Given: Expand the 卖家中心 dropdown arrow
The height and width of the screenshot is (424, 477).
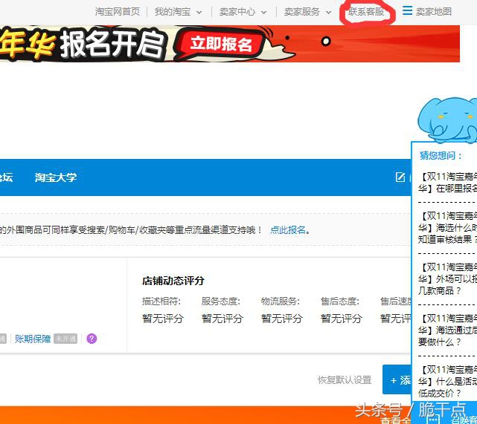Looking at the screenshot, I should [x=263, y=13].
